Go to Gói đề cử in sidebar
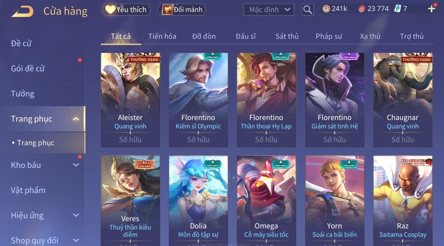Screen dimensions: 444x246 coord(28,69)
